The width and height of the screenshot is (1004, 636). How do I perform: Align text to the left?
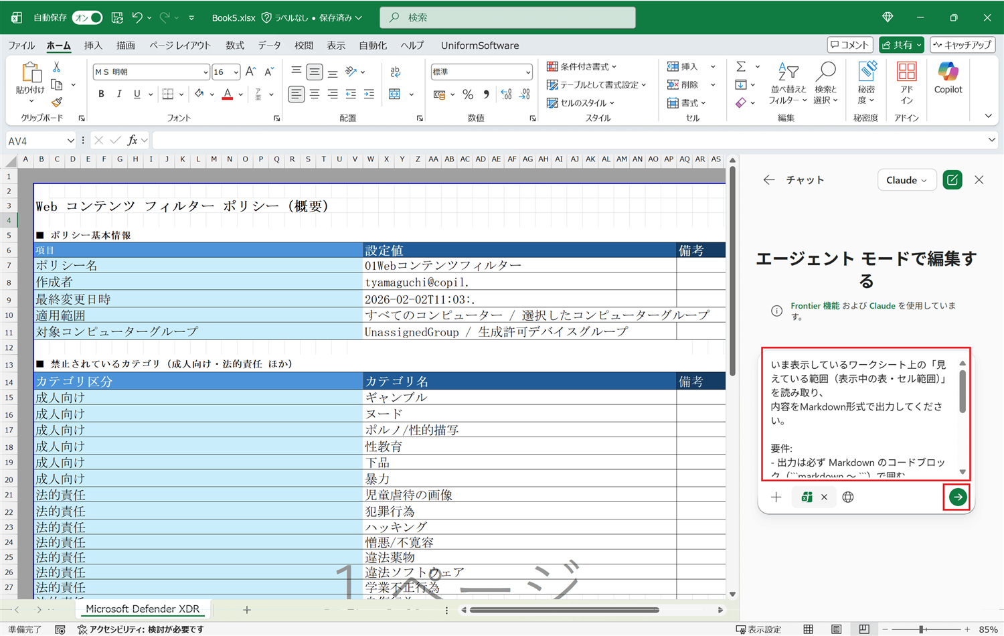(x=296, y=94)
